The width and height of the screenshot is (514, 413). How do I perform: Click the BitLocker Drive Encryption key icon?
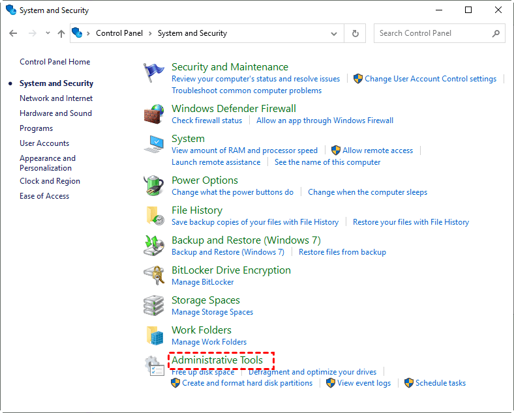click(154, 276)
